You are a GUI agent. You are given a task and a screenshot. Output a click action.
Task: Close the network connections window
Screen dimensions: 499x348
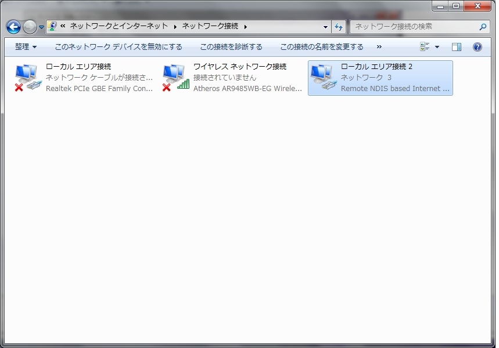point(478,6)
